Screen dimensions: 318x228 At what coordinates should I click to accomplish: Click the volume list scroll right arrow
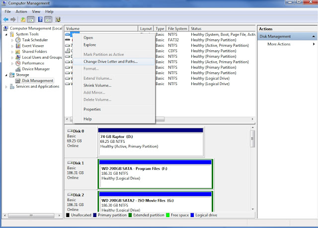[252, 119]
